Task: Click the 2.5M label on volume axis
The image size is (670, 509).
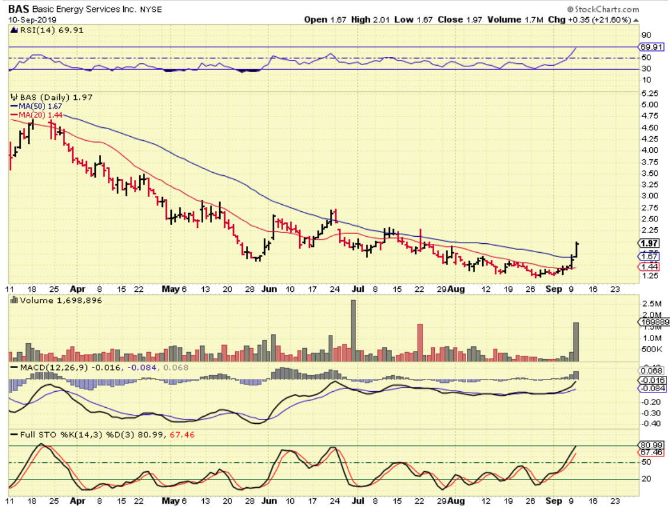Action: click(x=652, y=304)
